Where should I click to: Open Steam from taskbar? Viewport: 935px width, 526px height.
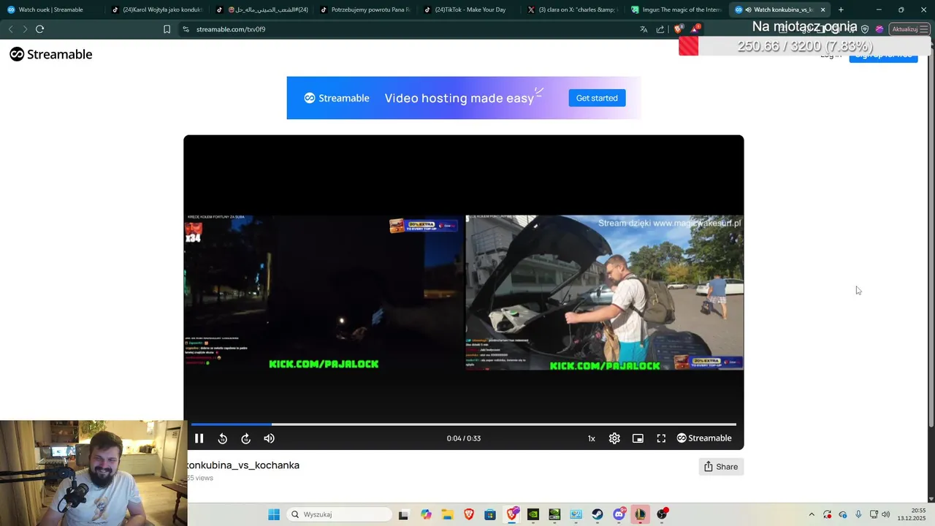click(598, 514)
